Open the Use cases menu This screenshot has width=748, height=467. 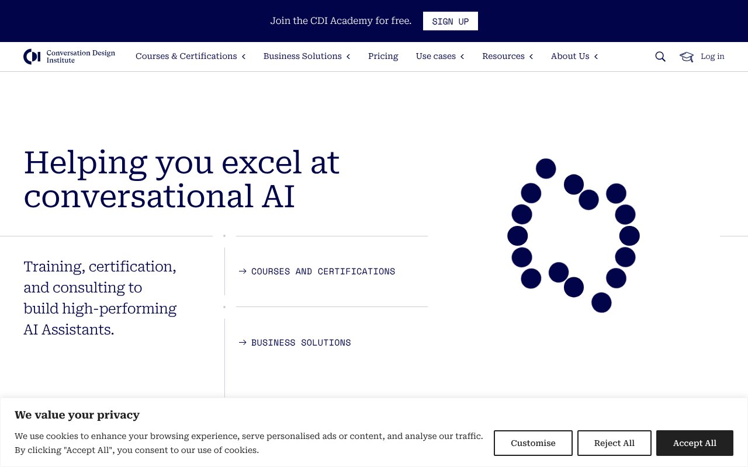tap(436, 56)
